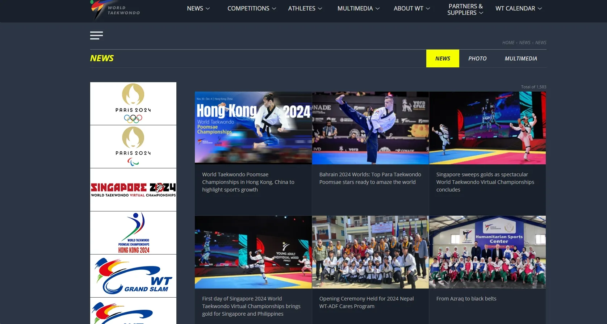Expand the WT CALENDAR dropdown
Screen dimensions: 607x324
coord(519,8)
